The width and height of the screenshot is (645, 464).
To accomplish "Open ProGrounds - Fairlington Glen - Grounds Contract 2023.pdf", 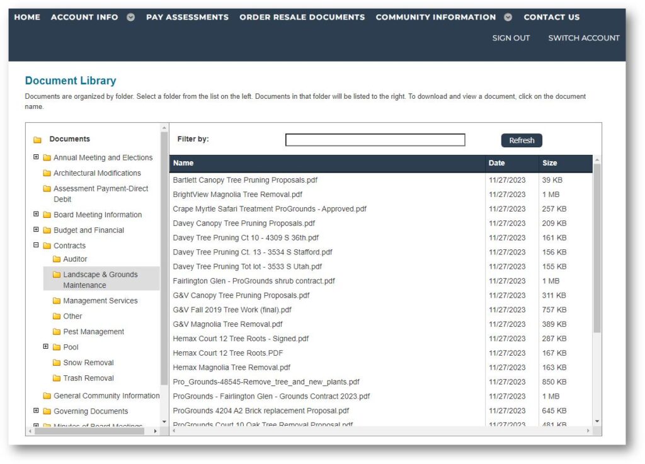I will [x=271, y=396].
